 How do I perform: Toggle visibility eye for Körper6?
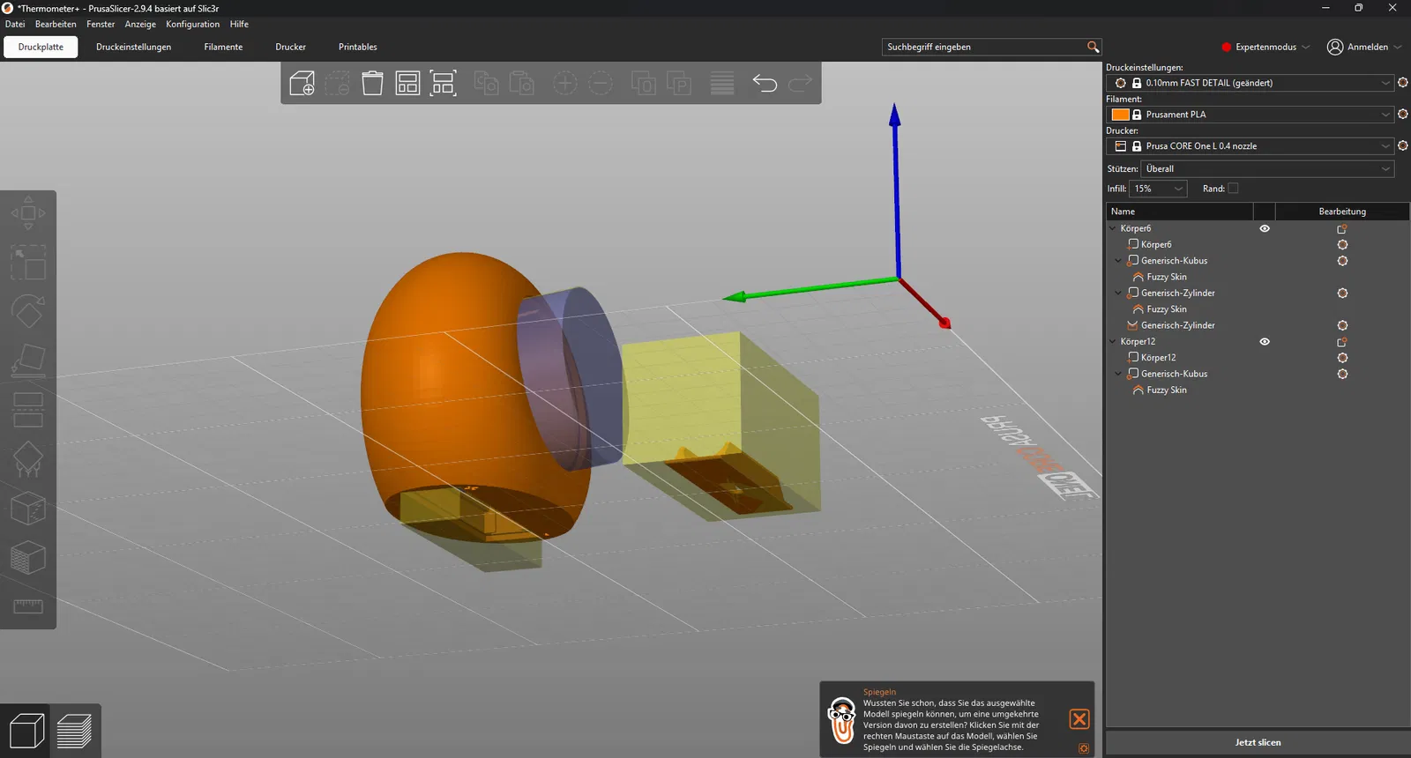(x=1265, y=228)
